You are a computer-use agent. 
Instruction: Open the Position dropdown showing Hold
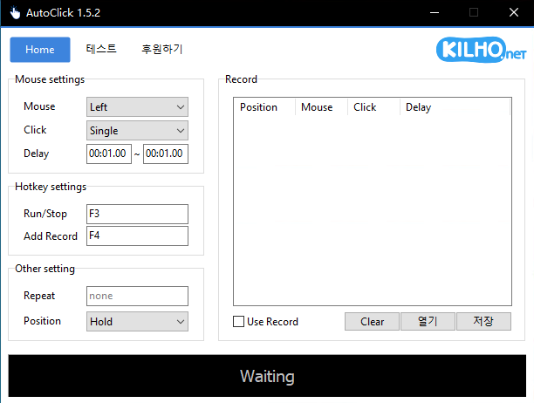click(137, 321)
